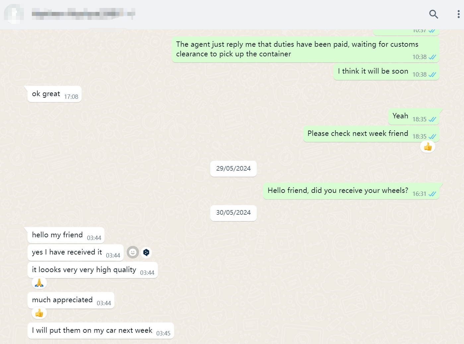Click the 30/05/2024 date divider
This screenshot has height=344, width=464.
click(x=233, y=213)
